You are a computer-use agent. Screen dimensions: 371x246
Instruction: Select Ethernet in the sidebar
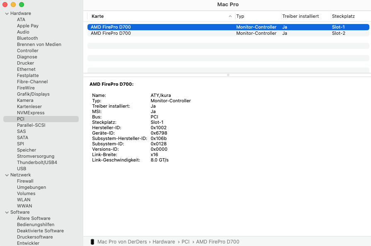tap(26, 69)
